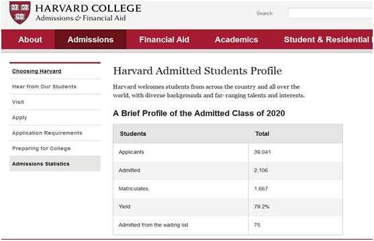Select Preparing for College link
Screen dimensions: 374x241
pos(42,149)
